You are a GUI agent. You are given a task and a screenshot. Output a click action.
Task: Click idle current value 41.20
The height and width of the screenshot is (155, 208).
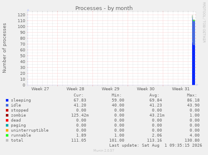click(x=80, y=105)
